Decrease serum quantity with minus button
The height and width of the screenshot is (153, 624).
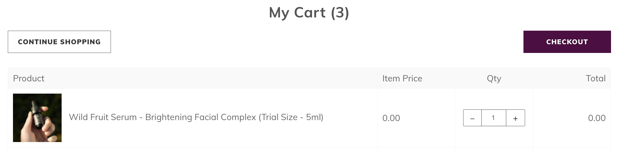[x=472, y=118]
